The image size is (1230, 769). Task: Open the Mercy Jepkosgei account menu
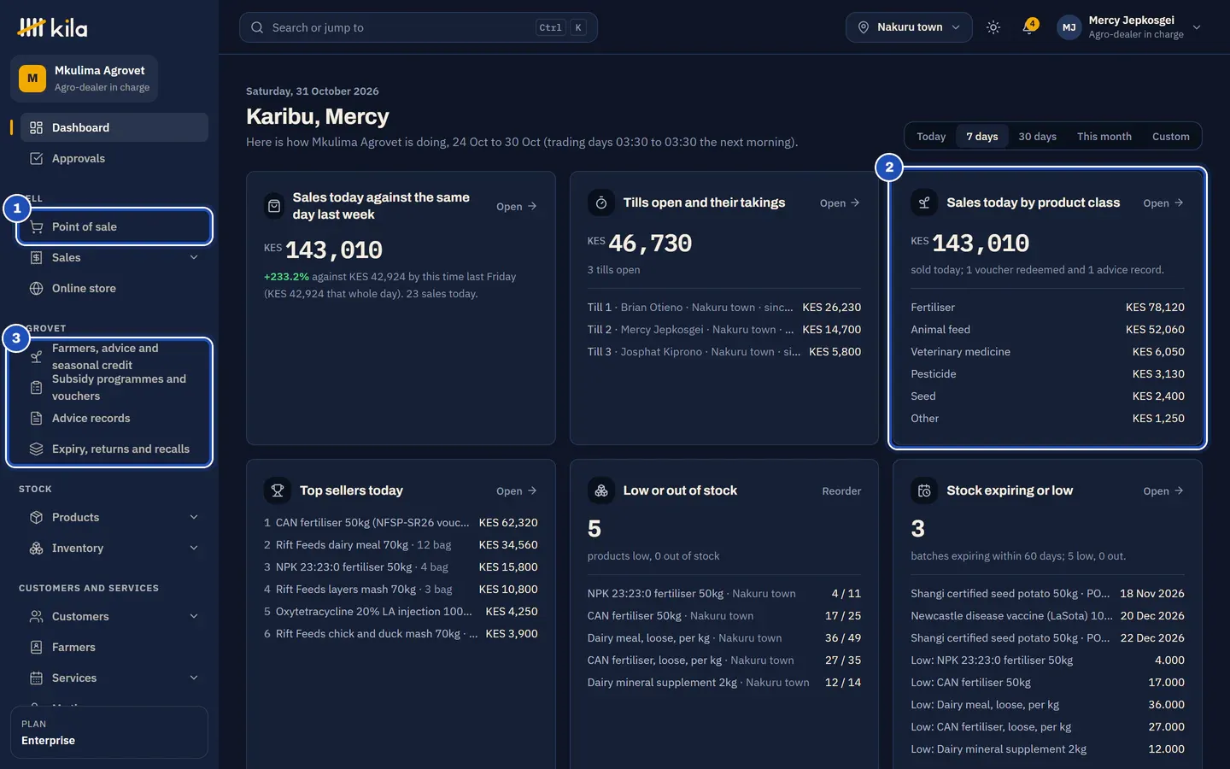(x=1128, y=27)
